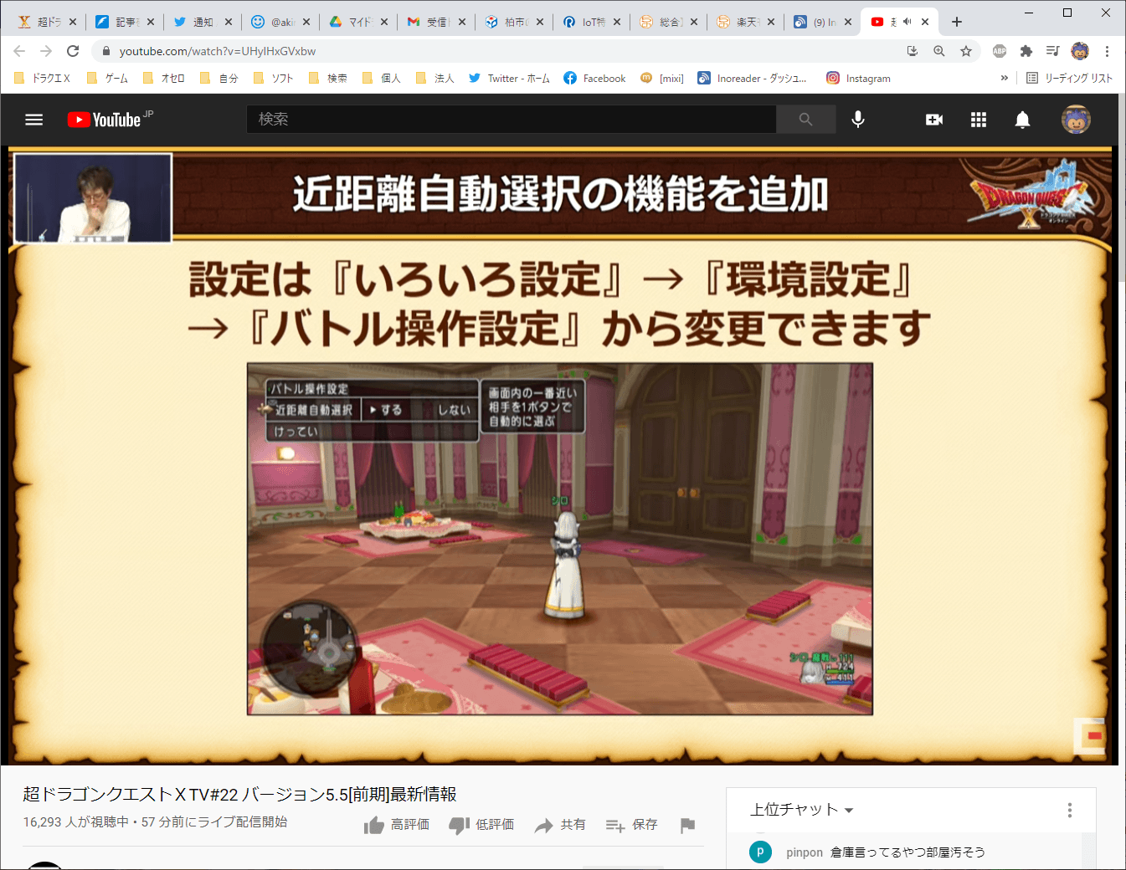The image size is (1126, 870).
Task: Start voice search with microphone icon
Action: point(858,120)
